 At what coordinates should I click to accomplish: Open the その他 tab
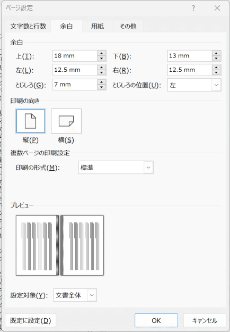click(x=128, y=26)
